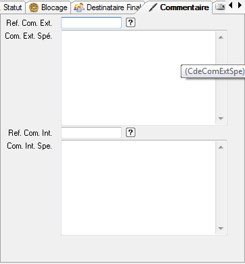Click the tab strip right arrow

240,5
